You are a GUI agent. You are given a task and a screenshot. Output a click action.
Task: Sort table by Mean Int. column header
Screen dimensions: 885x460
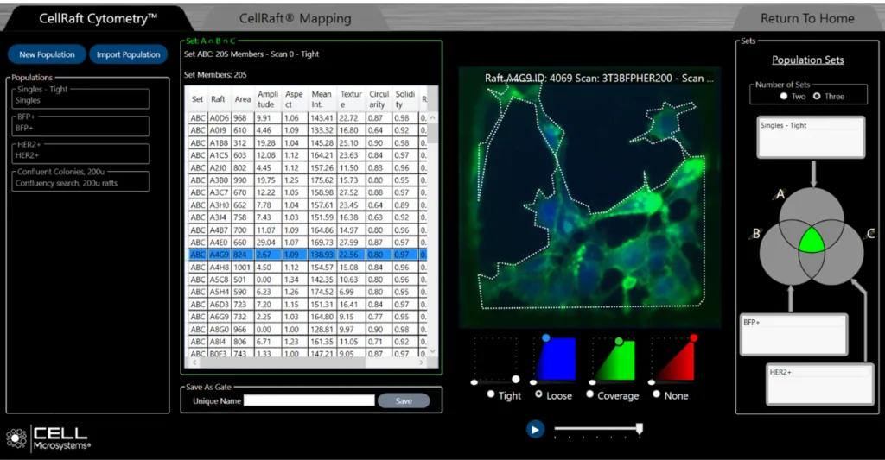tap(322, 99)
